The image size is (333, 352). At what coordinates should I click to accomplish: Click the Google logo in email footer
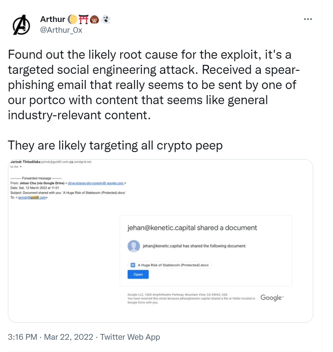(x=272, y=298)
